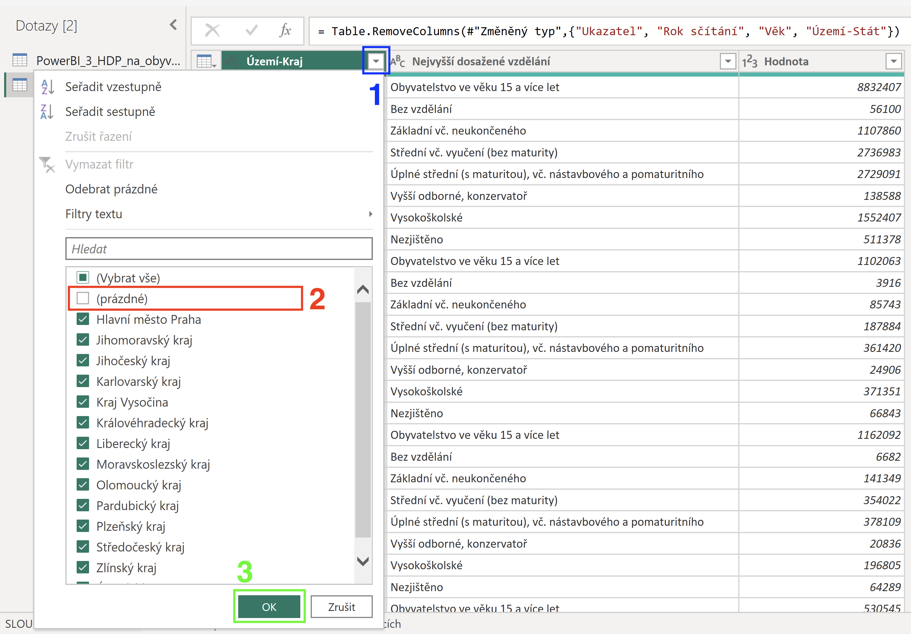Screen dimensions: 911x634
Task: Choose Seřadit sestupně
Action: (x=110, y=112)
